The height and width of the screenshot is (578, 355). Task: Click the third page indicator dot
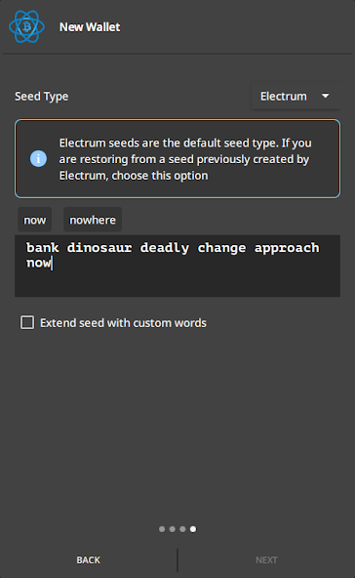click(x=182, y=529)
